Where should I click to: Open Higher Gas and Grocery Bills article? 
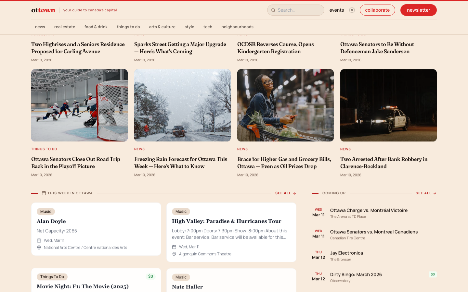pyautogui.click(x=284, y=163)
